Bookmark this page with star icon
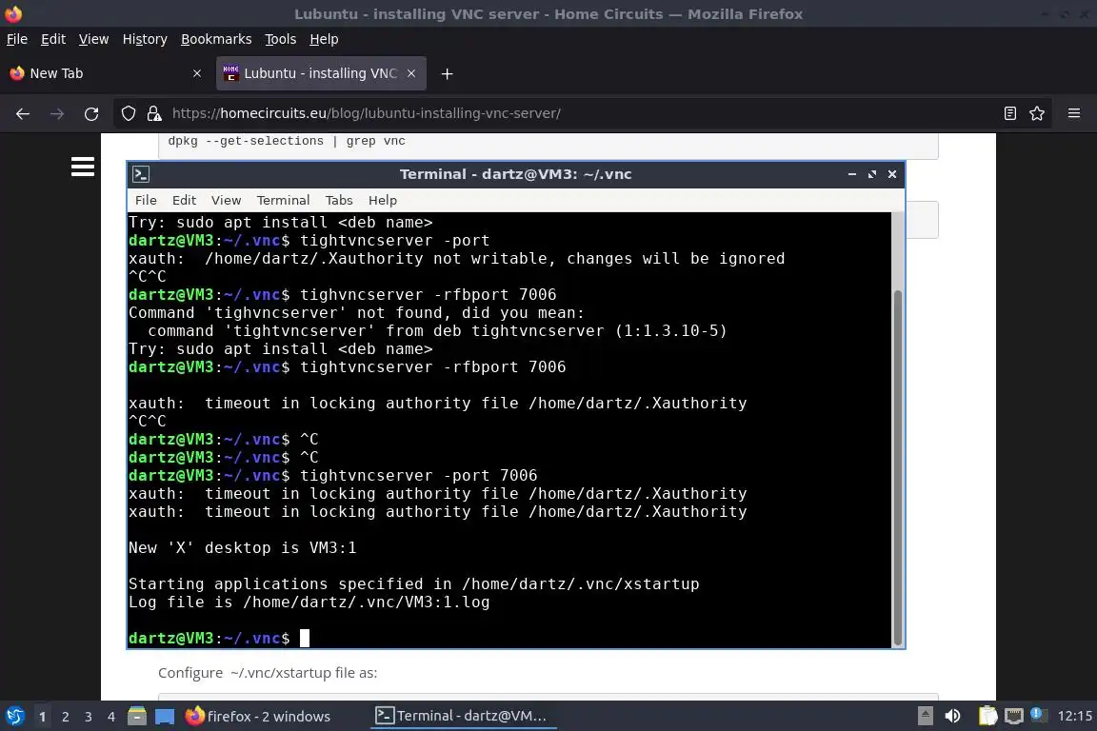Viewport: 1097px width, 731px height. tap(1037, 113)
